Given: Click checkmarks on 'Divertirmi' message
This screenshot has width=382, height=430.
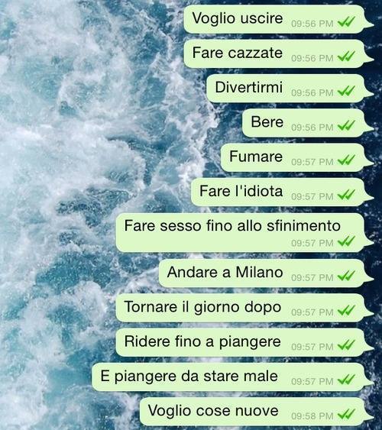Looking at the screenshot, I should [x=346, y=91].
